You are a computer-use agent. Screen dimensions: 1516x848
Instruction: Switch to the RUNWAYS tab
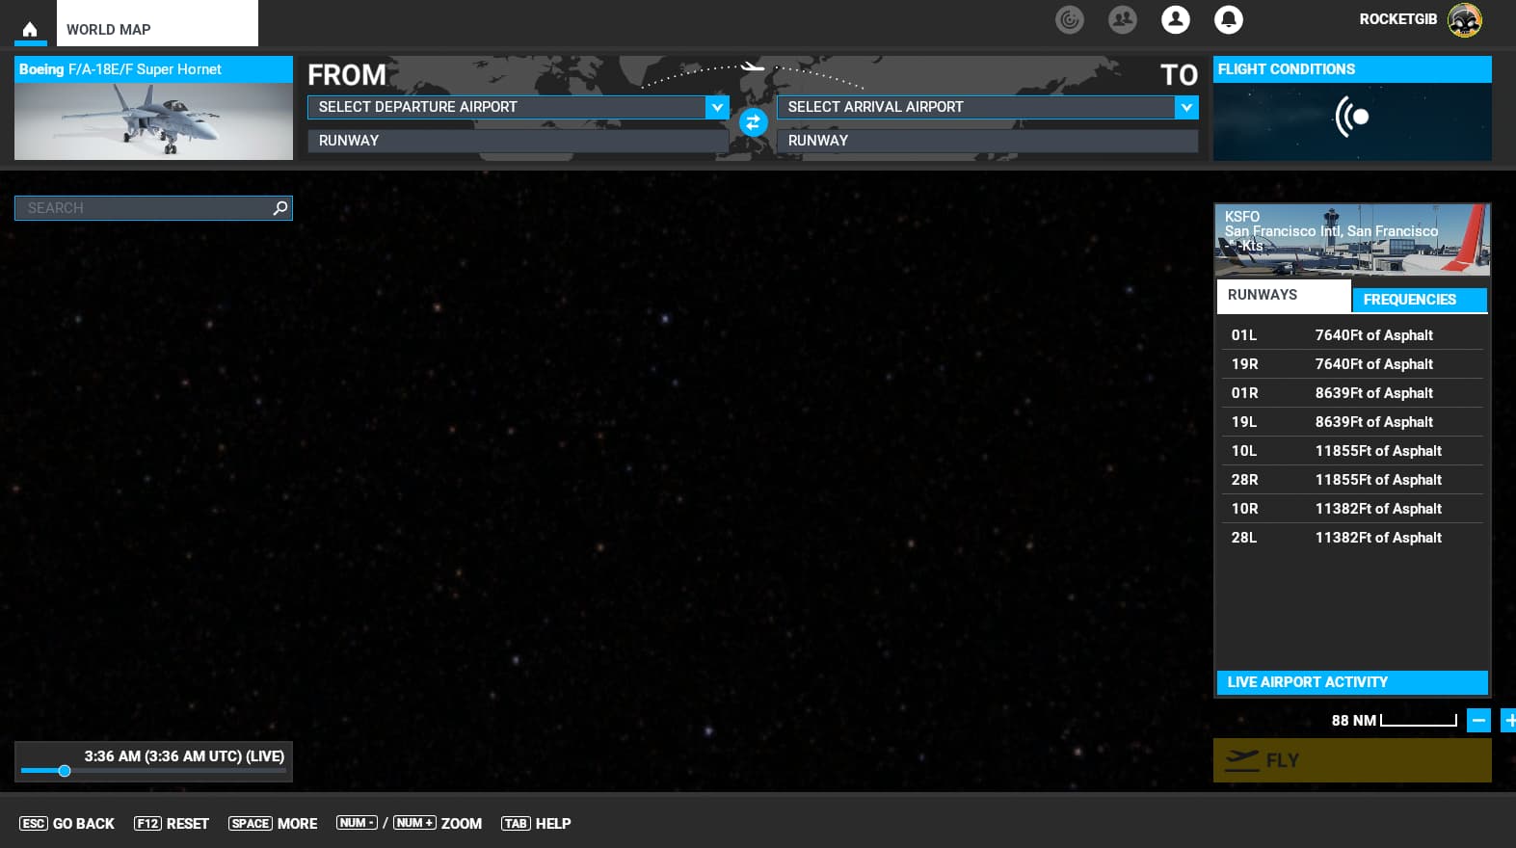[x=1284, y=296]
